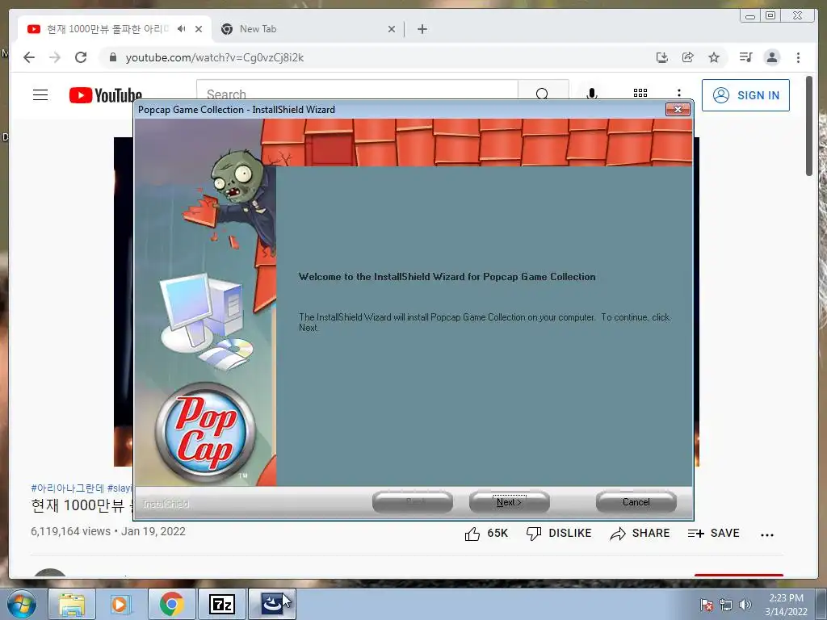827x620 pixels.
Task: Open the Chrome profile avatar
Action: click(x=771, y=57)
